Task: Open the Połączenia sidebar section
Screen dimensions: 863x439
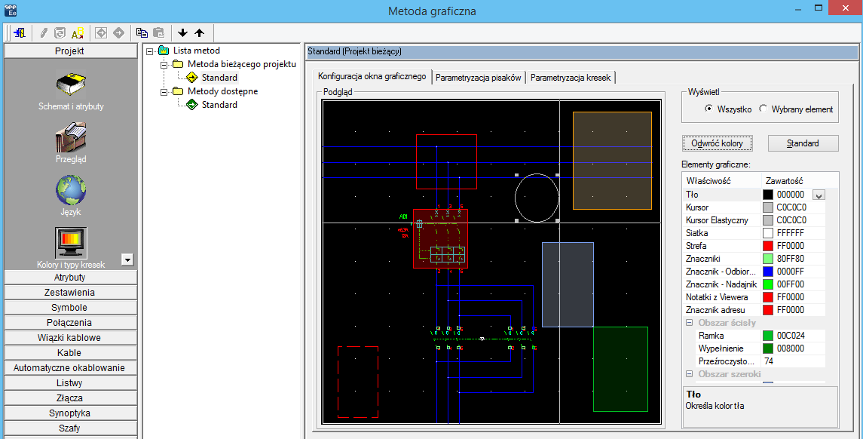Action: click(x=70, y=322)
